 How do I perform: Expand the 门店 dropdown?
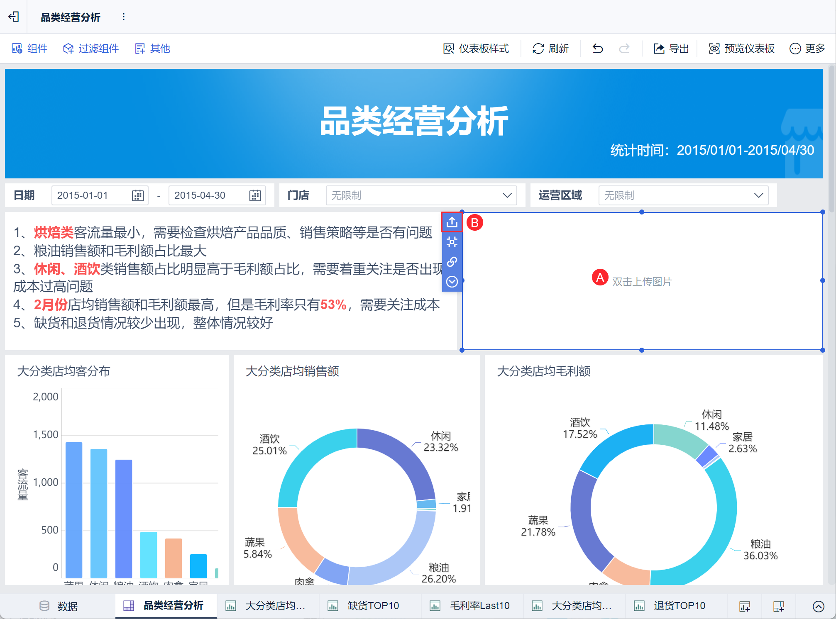coord(507,195)
